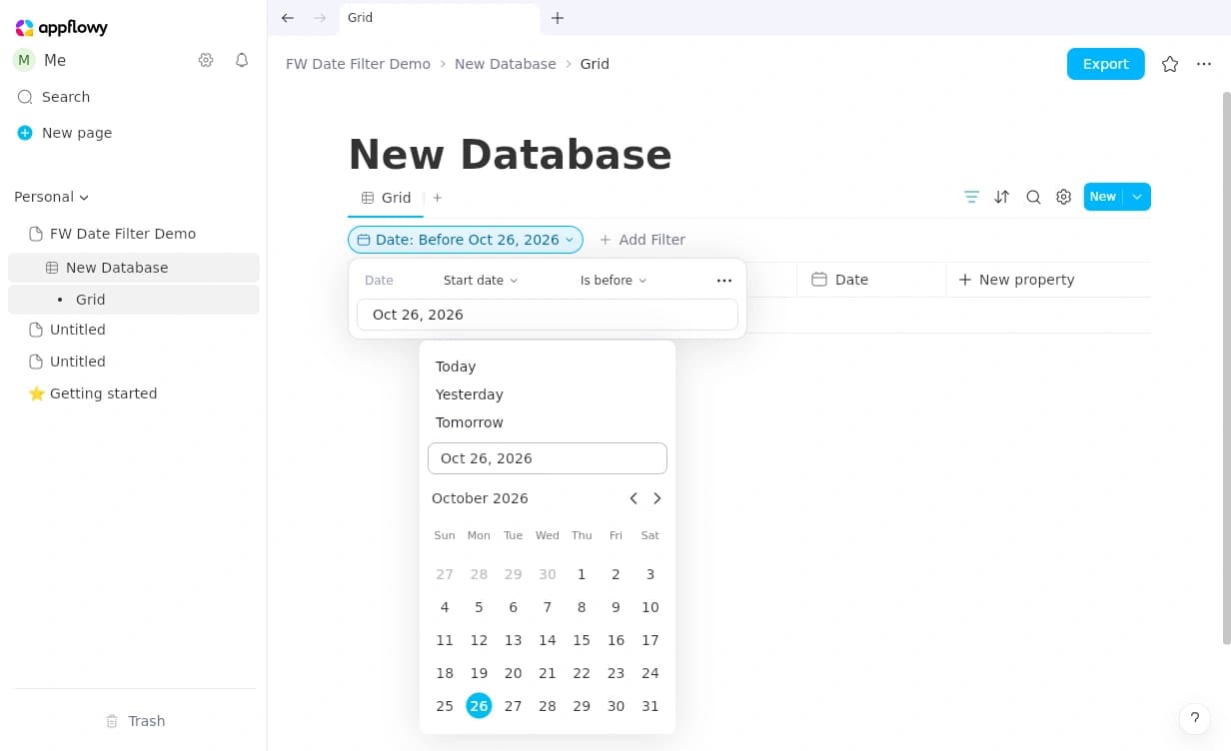Select highlighted October 26 date

tap(479, 706)
